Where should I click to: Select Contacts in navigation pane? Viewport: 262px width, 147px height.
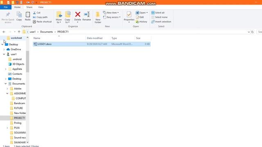tap(17, 74)
